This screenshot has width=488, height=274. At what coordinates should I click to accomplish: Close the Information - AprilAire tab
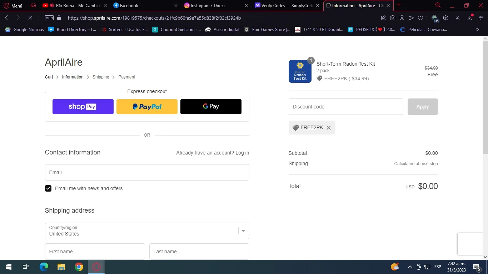click(388, 5)
